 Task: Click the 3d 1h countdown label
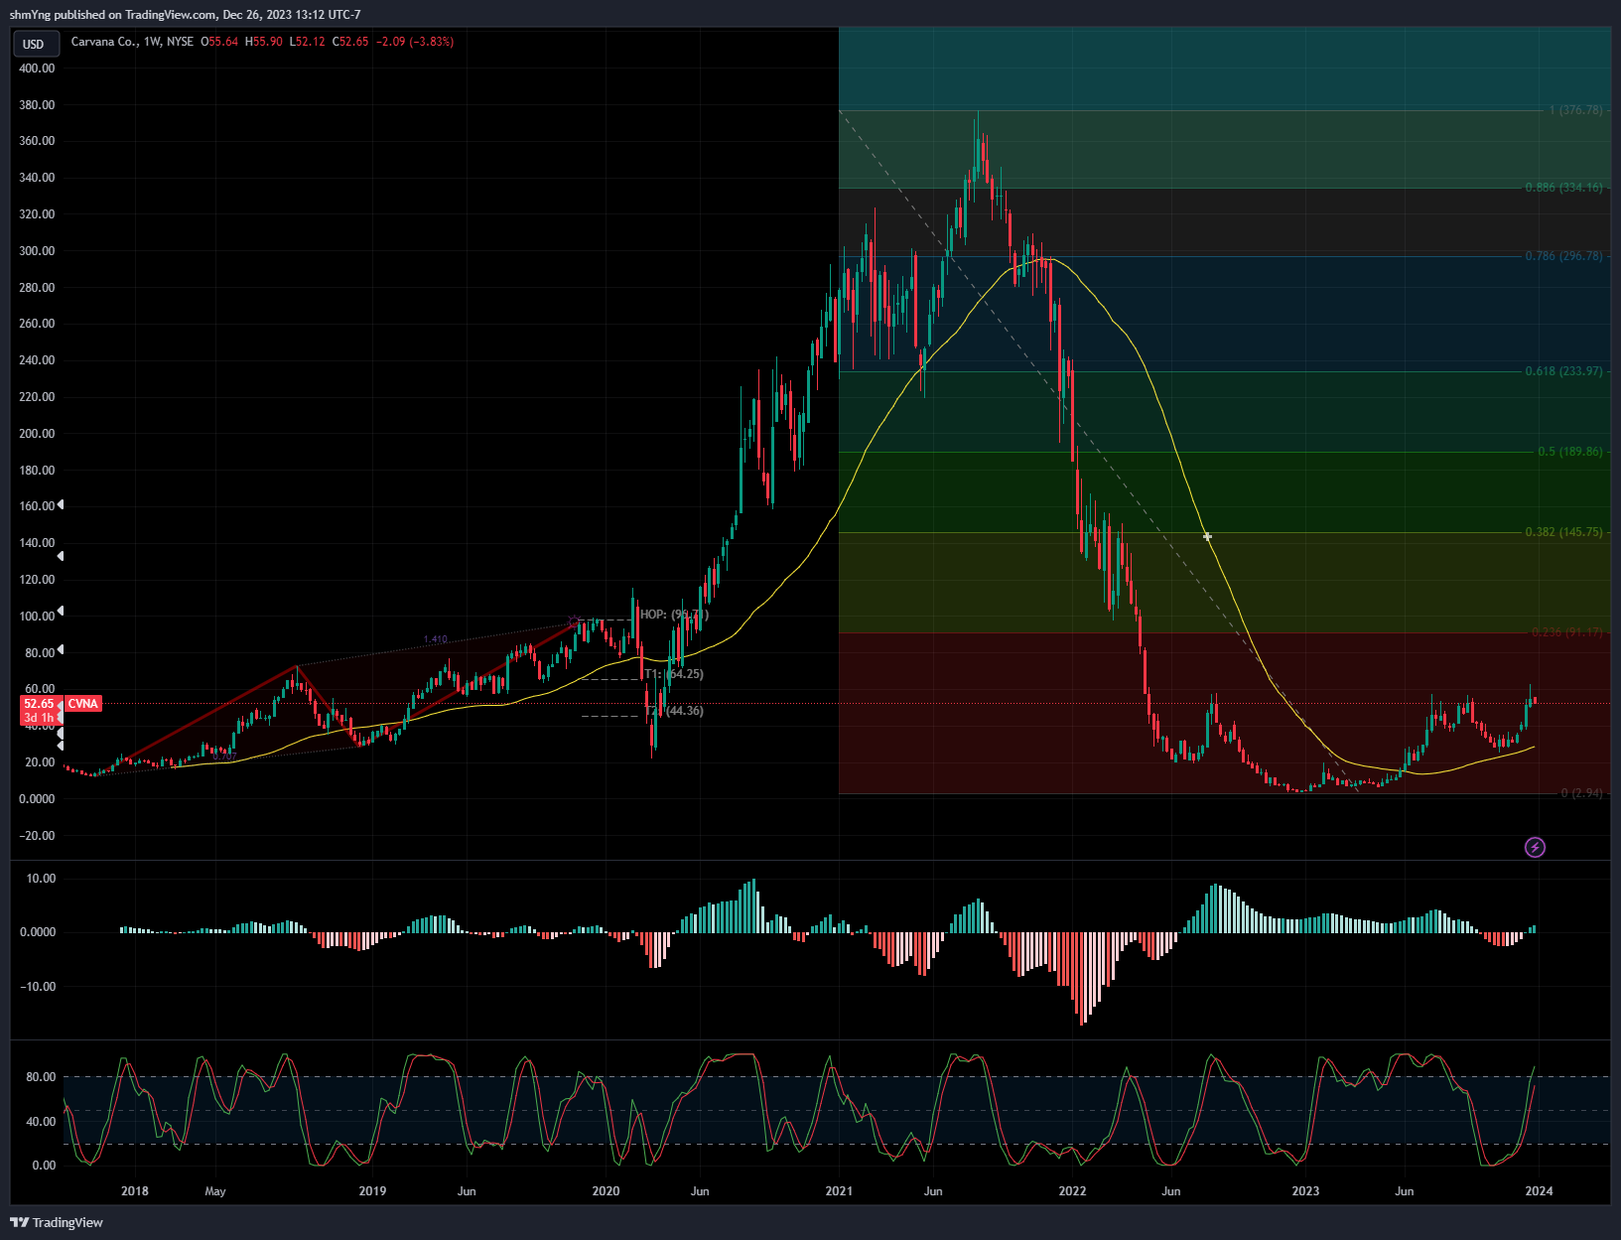tap(40, 718)
